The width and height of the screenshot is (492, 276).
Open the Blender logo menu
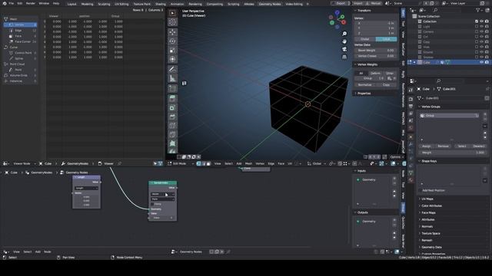tap(5, 3)
